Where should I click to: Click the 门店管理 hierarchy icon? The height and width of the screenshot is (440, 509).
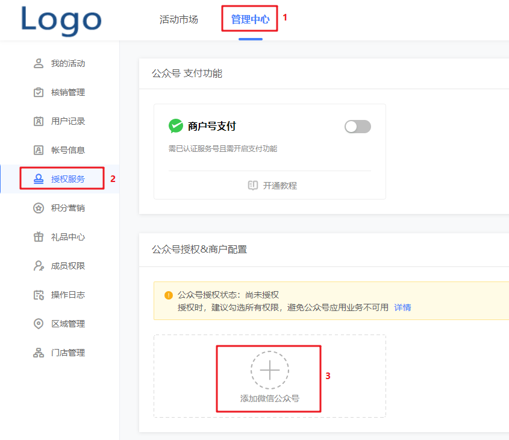[x=39, y=353]
